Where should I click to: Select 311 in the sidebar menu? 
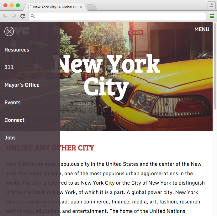click(x=9, y=67)
